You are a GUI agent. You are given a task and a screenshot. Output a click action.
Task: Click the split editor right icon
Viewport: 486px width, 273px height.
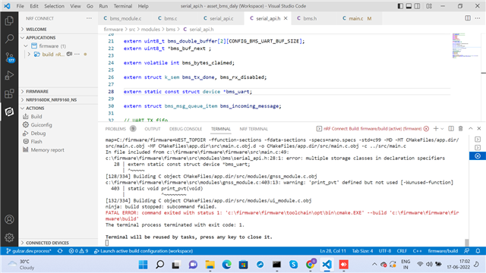(x=468, y=18)
